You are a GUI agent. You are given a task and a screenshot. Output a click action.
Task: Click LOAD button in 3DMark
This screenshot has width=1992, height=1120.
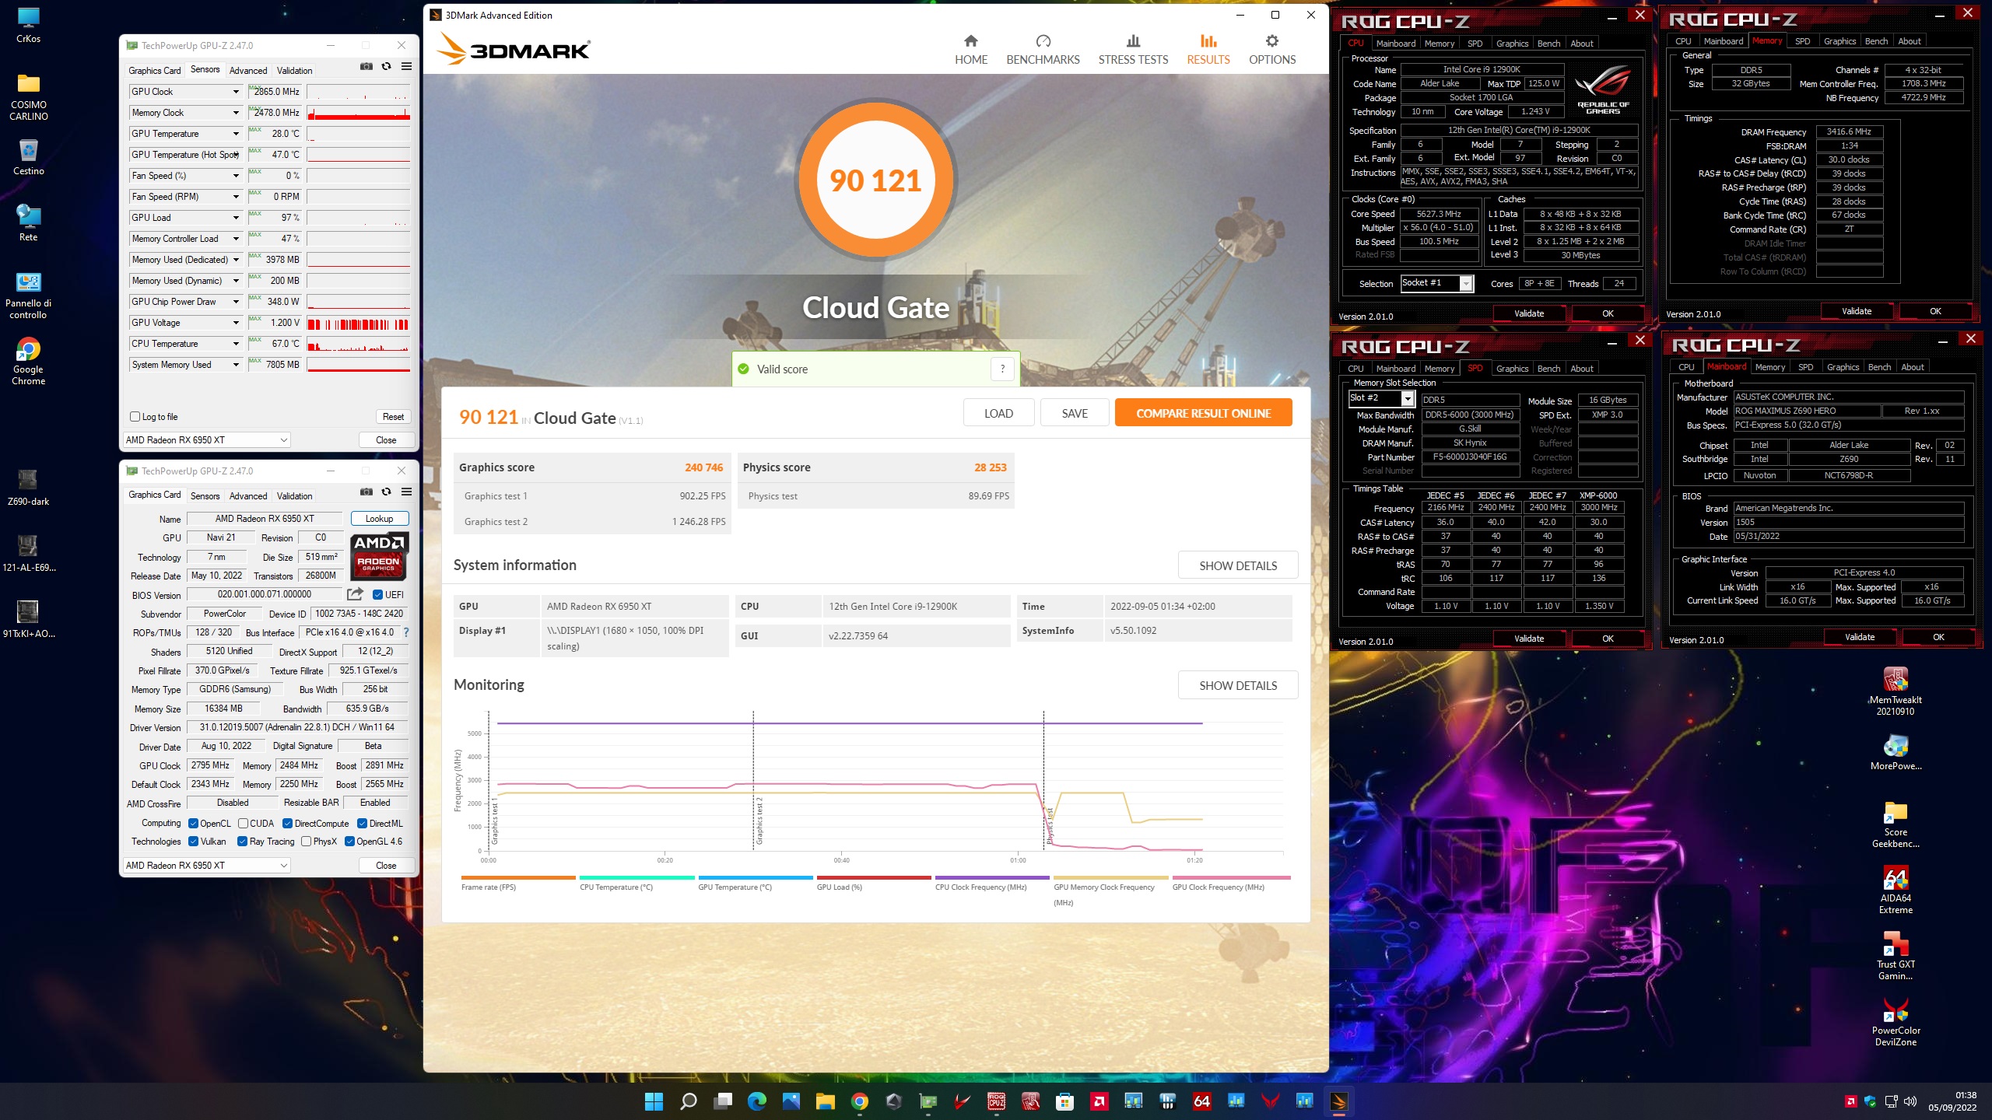(998, 413)
